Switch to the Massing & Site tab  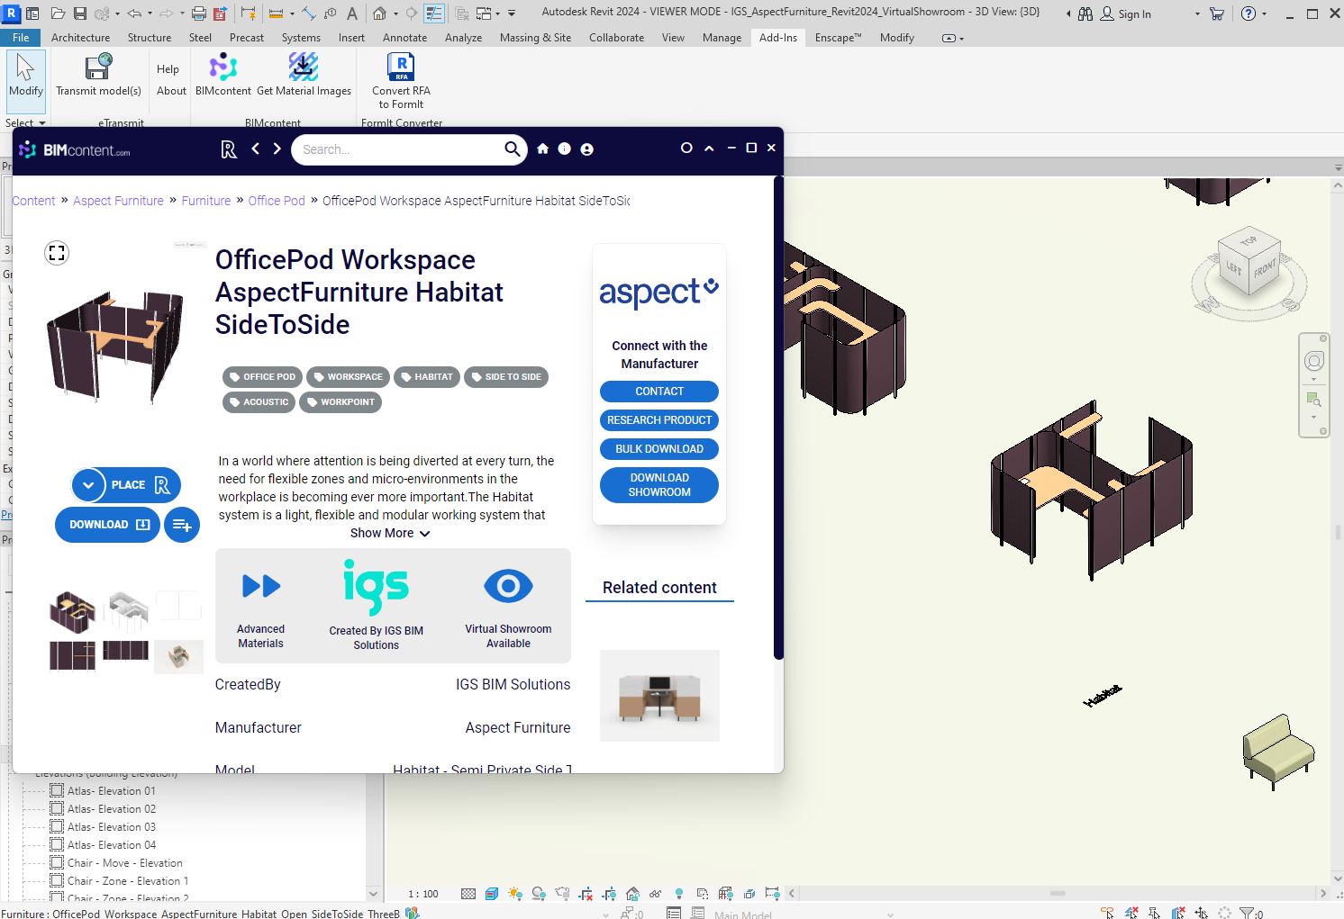535,38
